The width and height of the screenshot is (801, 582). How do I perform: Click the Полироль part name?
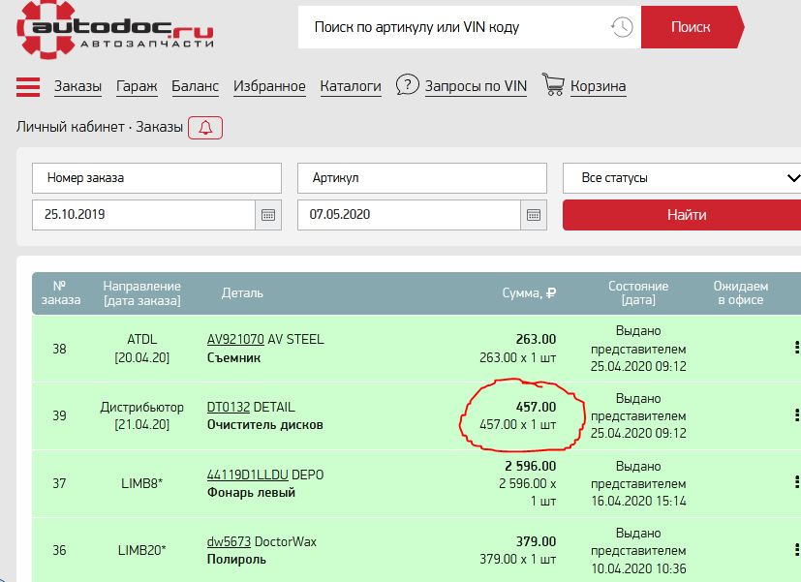236,560
